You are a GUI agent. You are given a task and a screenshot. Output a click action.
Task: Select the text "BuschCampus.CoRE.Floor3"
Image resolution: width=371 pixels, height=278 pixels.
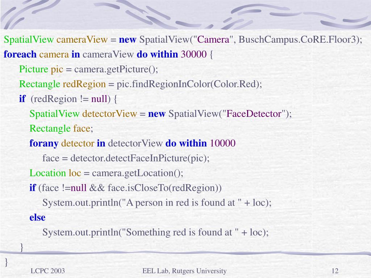click(297, 39)
